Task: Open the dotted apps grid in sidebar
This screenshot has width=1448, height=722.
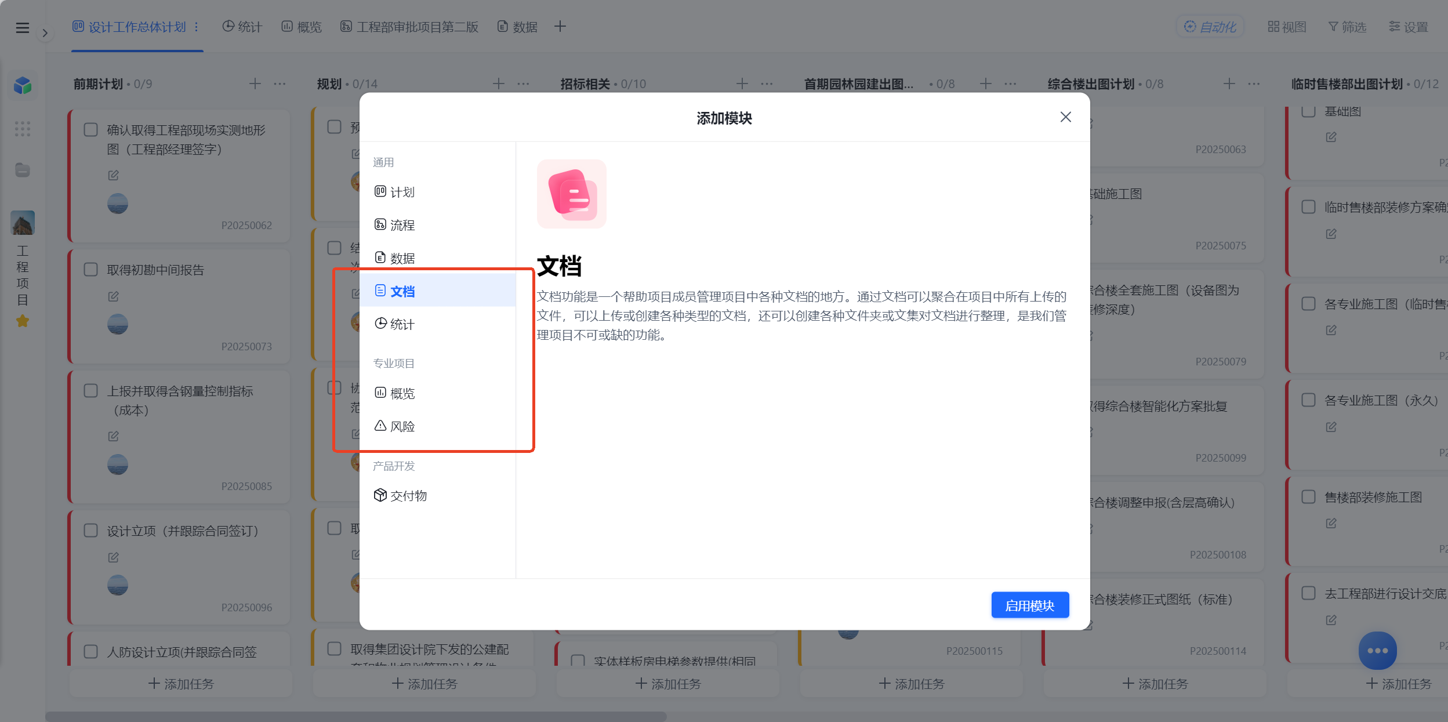Action: pos(23,128)
